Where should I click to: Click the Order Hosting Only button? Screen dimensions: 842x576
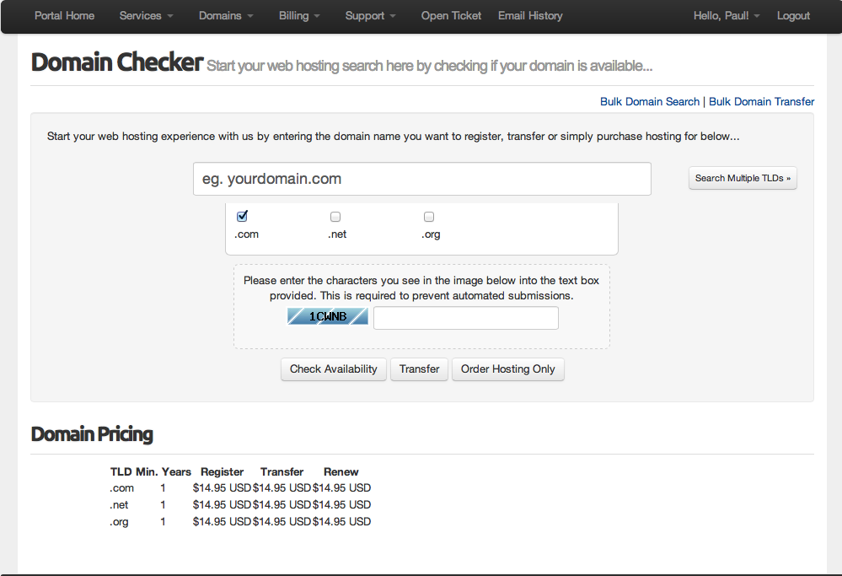(508, 369)
